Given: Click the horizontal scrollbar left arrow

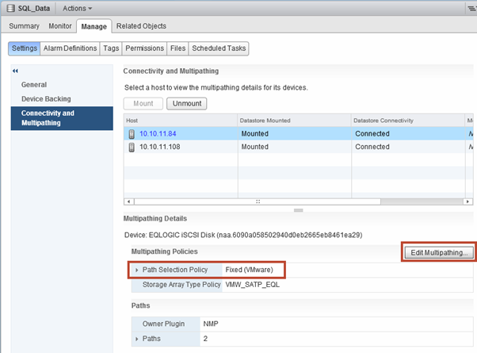Looking at the screenshot, I should click(129, 201).
